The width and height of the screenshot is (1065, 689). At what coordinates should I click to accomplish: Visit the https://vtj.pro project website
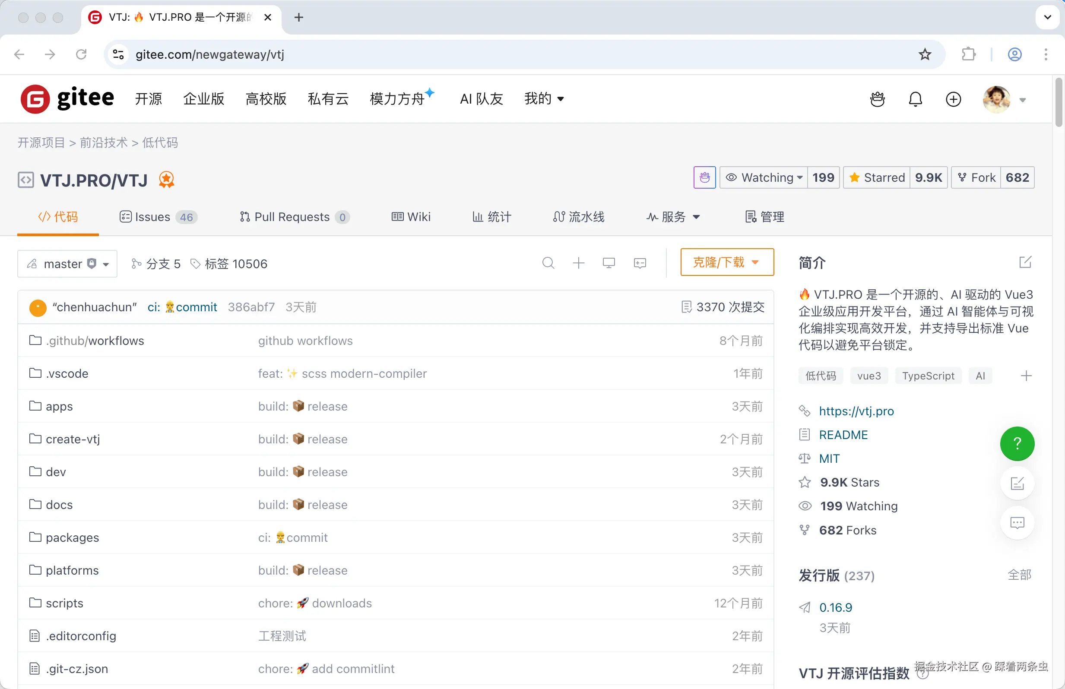[x=856, y=411]
